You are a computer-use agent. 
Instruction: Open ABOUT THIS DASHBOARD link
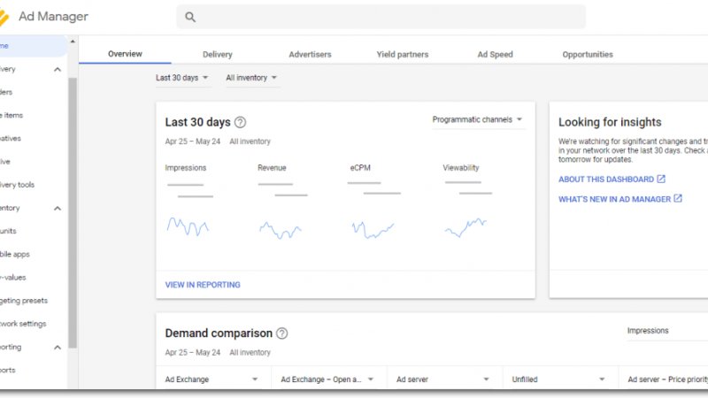[611, 180]
